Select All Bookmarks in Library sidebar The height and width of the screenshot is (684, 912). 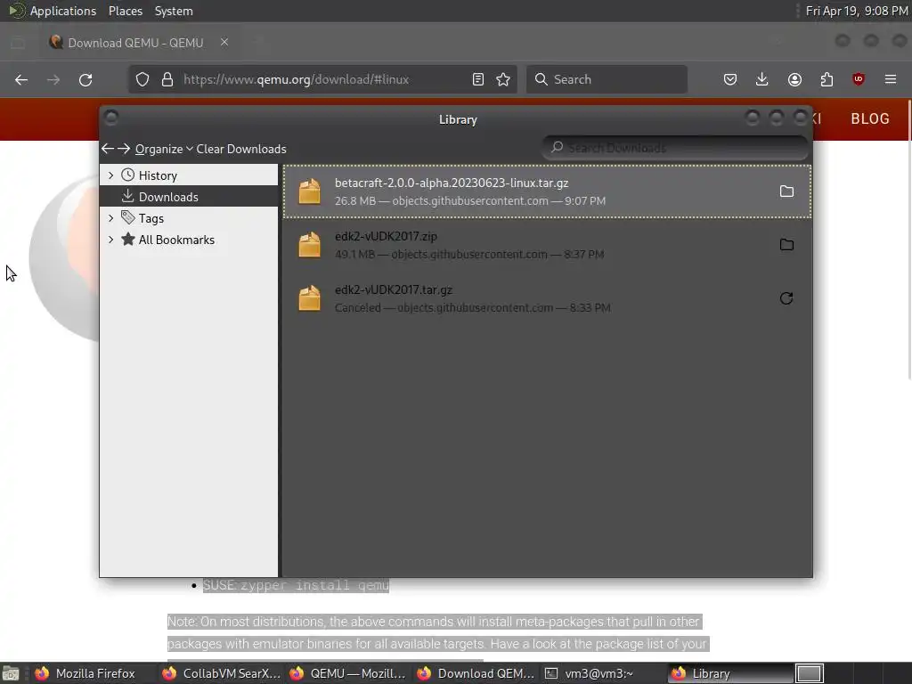pos(189,240)
